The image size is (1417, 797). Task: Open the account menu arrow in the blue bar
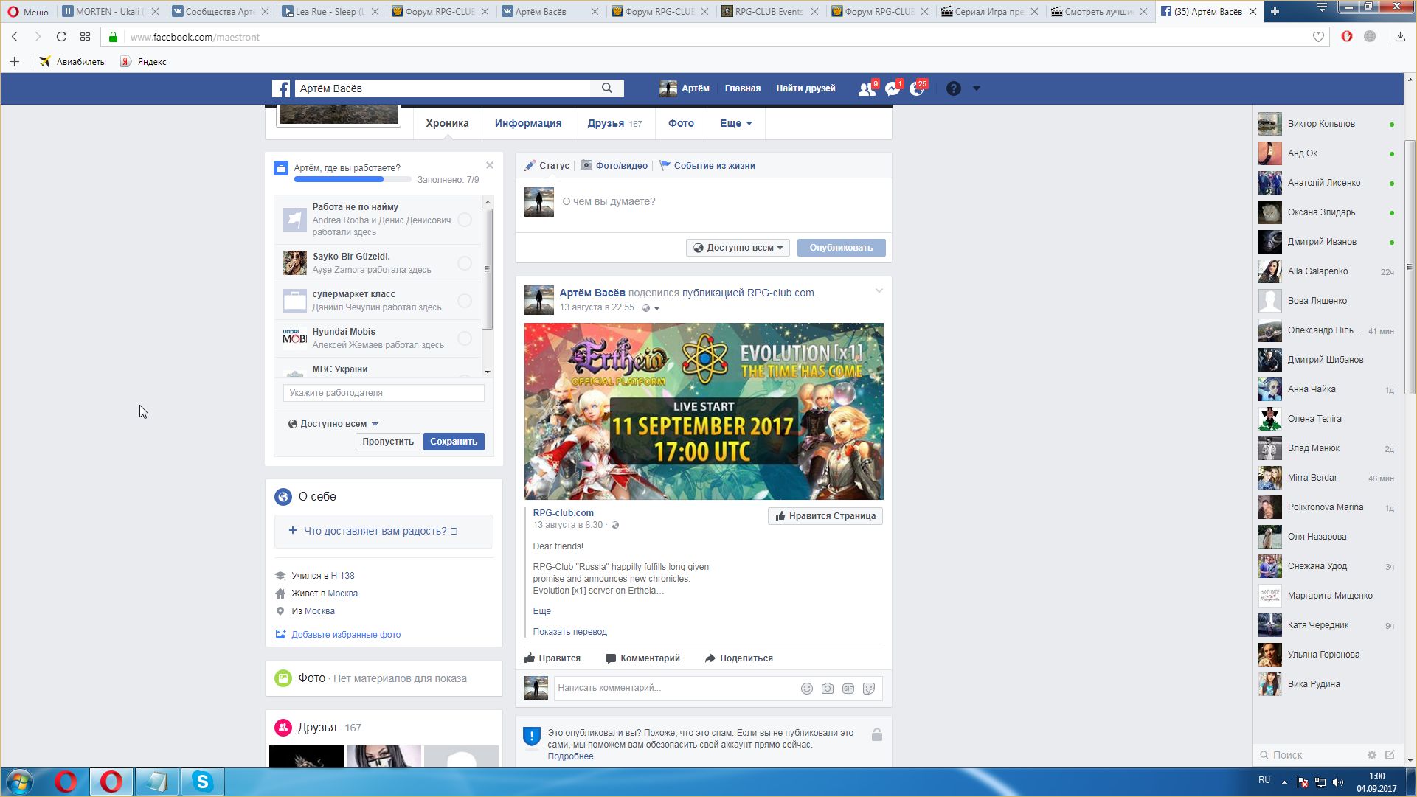pos(977,88)
